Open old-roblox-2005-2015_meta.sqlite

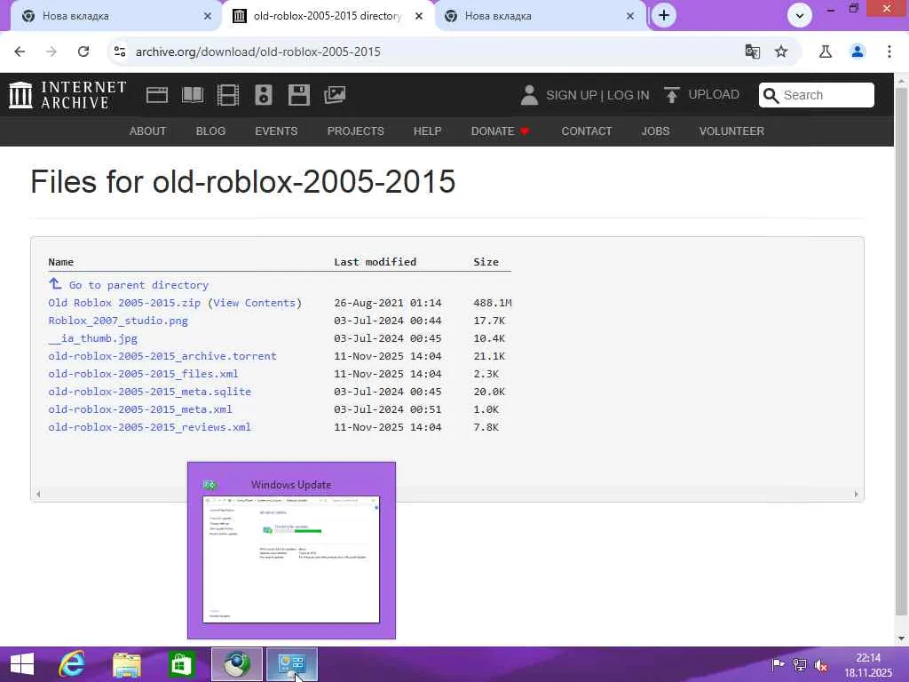[x=149, y=392]
